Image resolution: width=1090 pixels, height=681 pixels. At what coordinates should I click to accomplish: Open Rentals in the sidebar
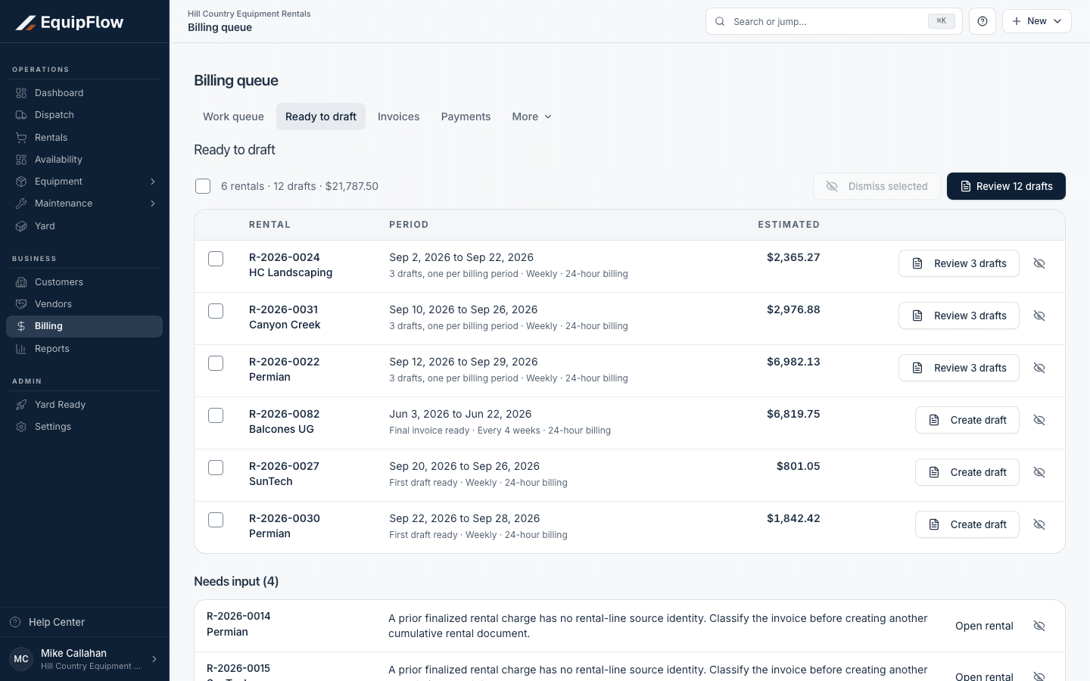[x=84, y=138]
